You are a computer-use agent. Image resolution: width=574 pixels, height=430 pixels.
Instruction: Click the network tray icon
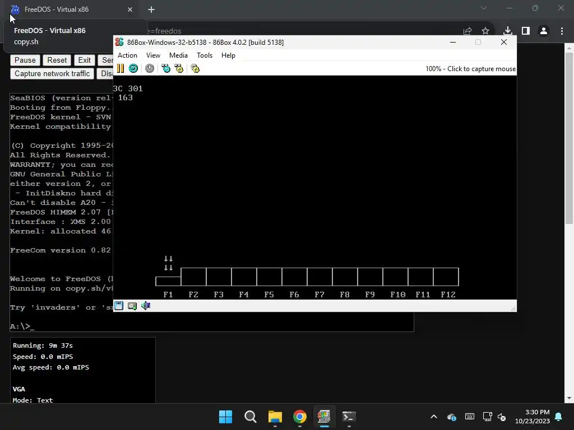coord(487,417)
